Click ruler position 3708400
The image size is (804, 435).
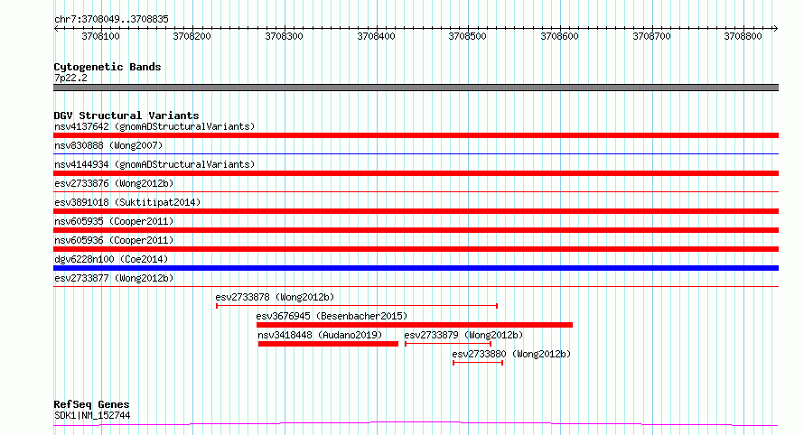376,36
